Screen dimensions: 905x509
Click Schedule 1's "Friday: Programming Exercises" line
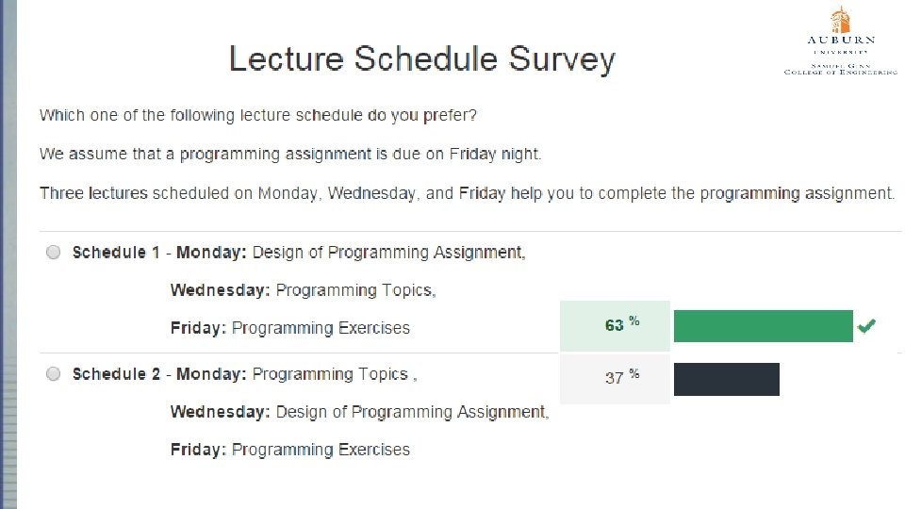point(290,328)
